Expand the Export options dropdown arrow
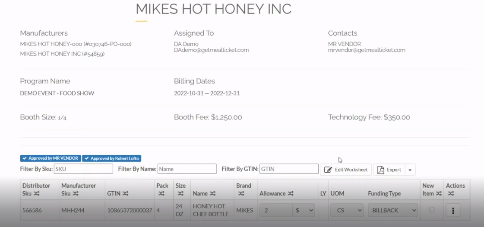 click(410, 170)
